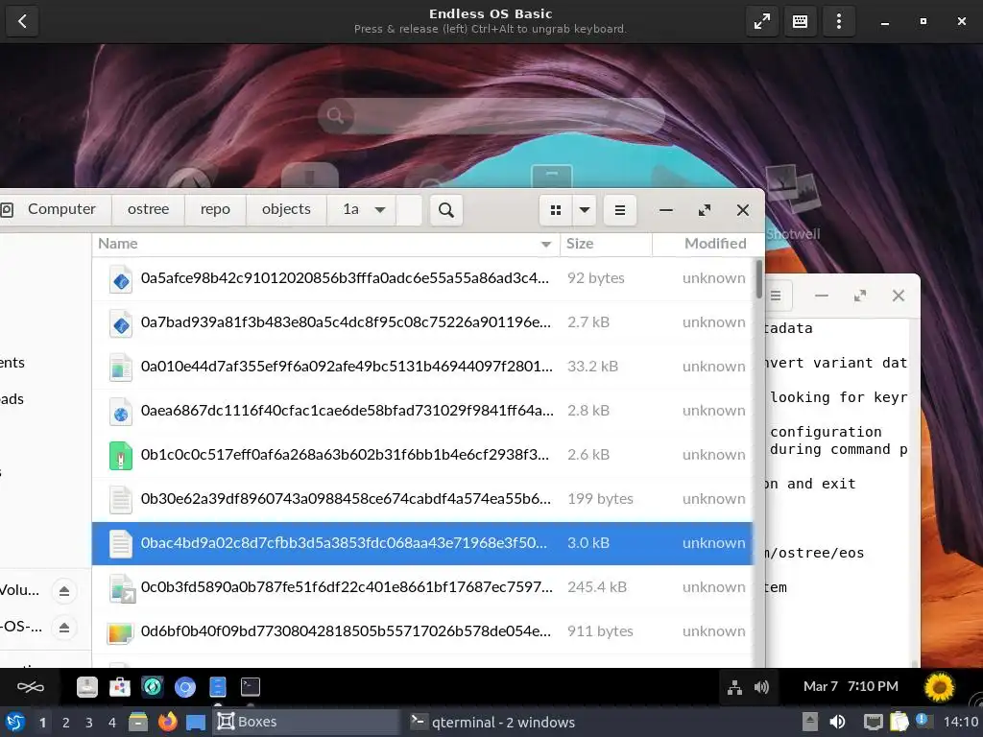The height and width of the screenshot is (737, 983).
Task: Open the Mar 7 7:10 PM clock
Action: click(x=851, y=686)
